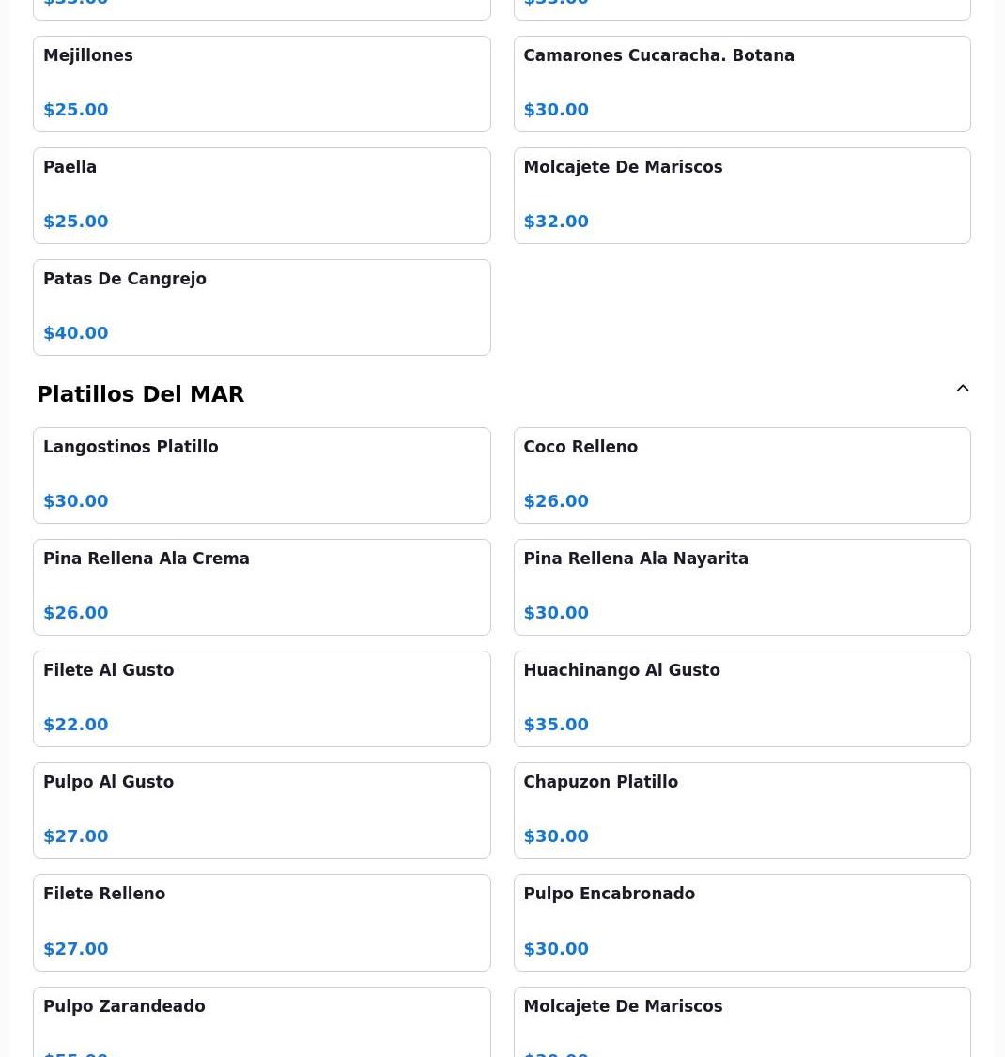This screenshot has width=1005, height=1057.
Task: Select Pulpo Encabronado dish
Action: pos(742,923)
